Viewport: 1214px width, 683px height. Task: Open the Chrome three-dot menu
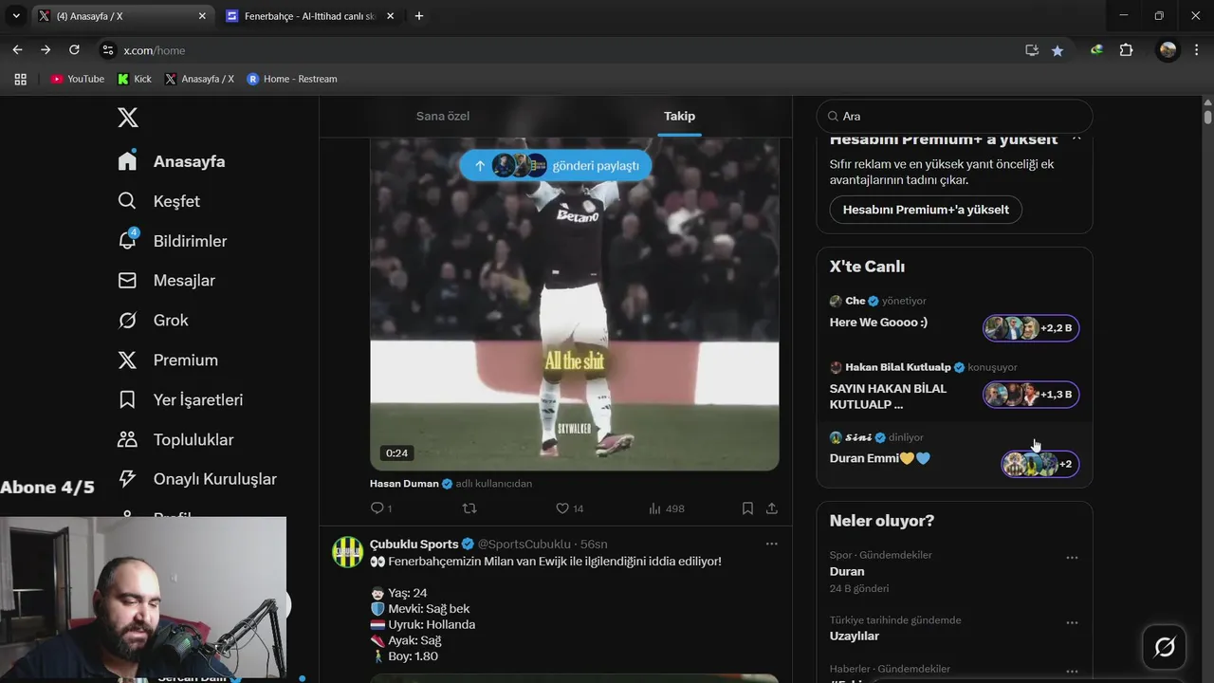point(1196,50)
